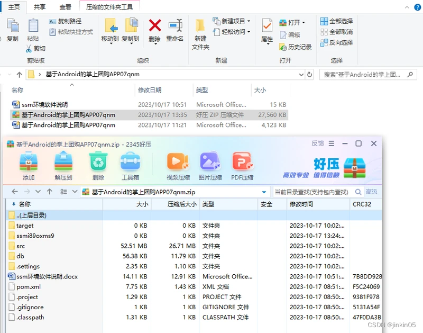Click the red Delete X icon
The width and height of the screenshot is (423, 333).
coord(155,25)
